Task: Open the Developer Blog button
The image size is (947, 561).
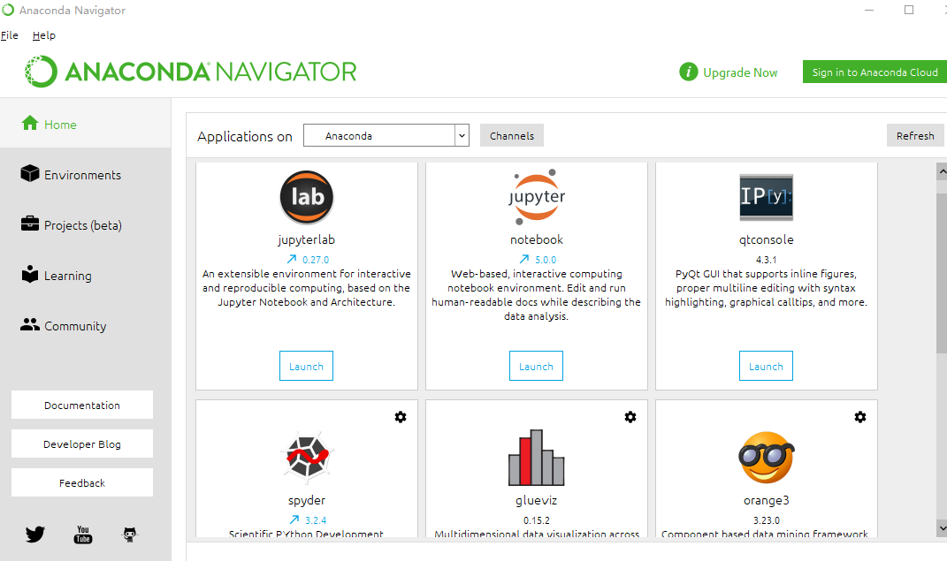Action: tap(82, 444)
